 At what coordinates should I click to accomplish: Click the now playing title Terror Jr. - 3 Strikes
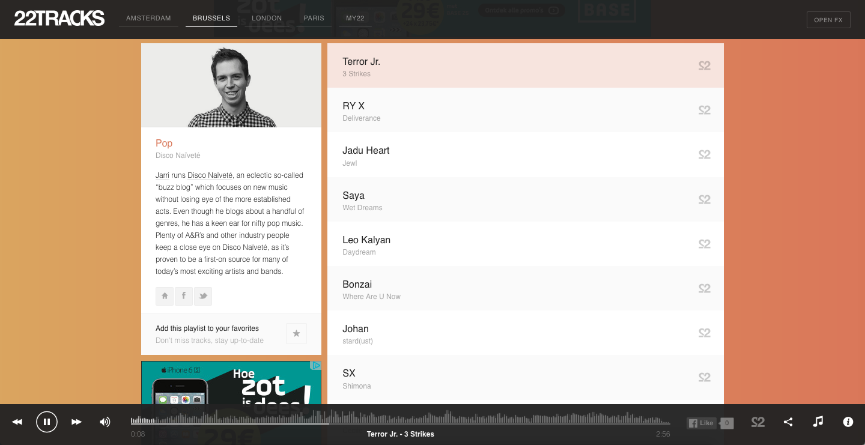click(x=400, y=434)
